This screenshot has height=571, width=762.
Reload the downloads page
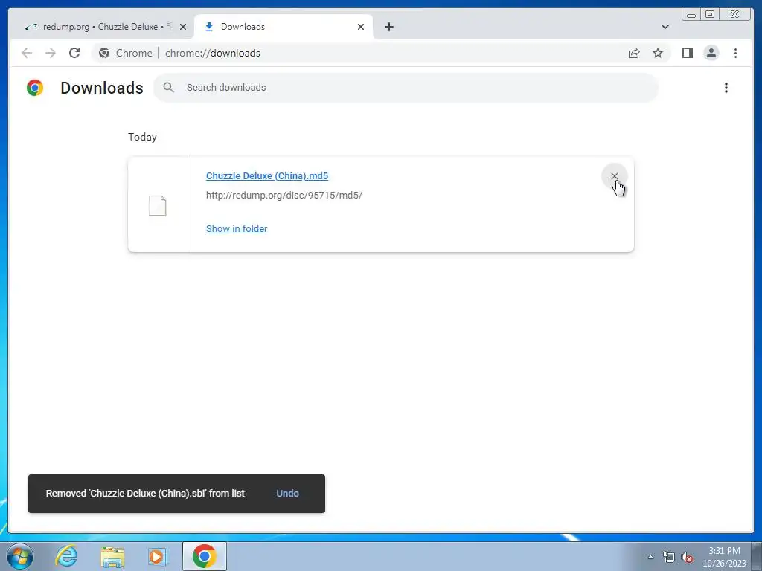click(x=74, y=53)
